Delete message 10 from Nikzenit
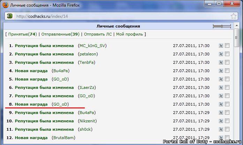The width and height of the screenshot is (243, 145). [x=221, y=121]
